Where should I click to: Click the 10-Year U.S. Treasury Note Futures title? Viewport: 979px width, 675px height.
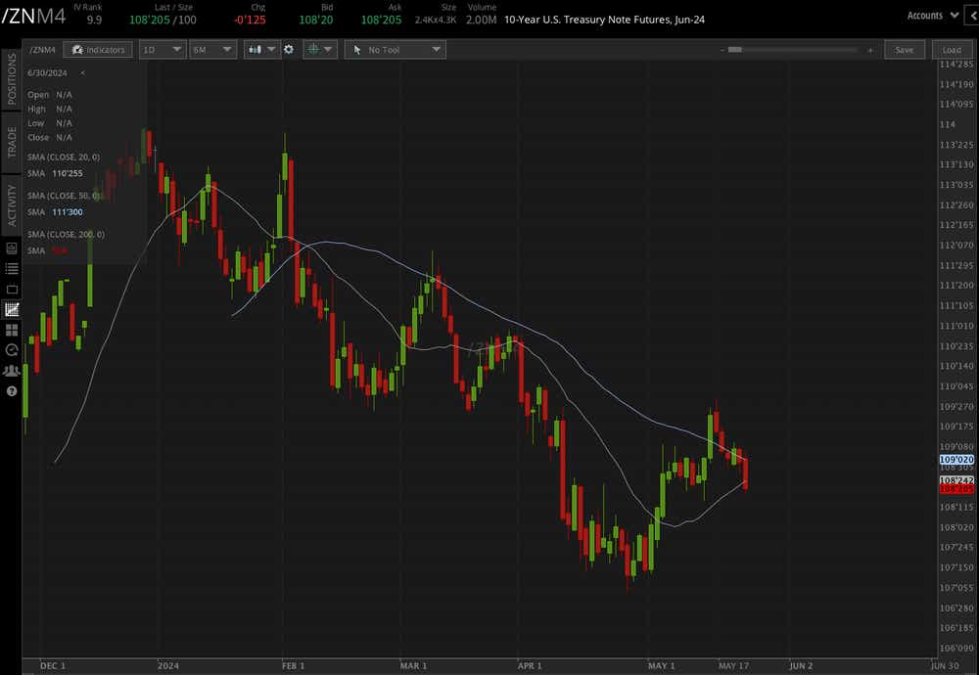[x=604, y=20]
